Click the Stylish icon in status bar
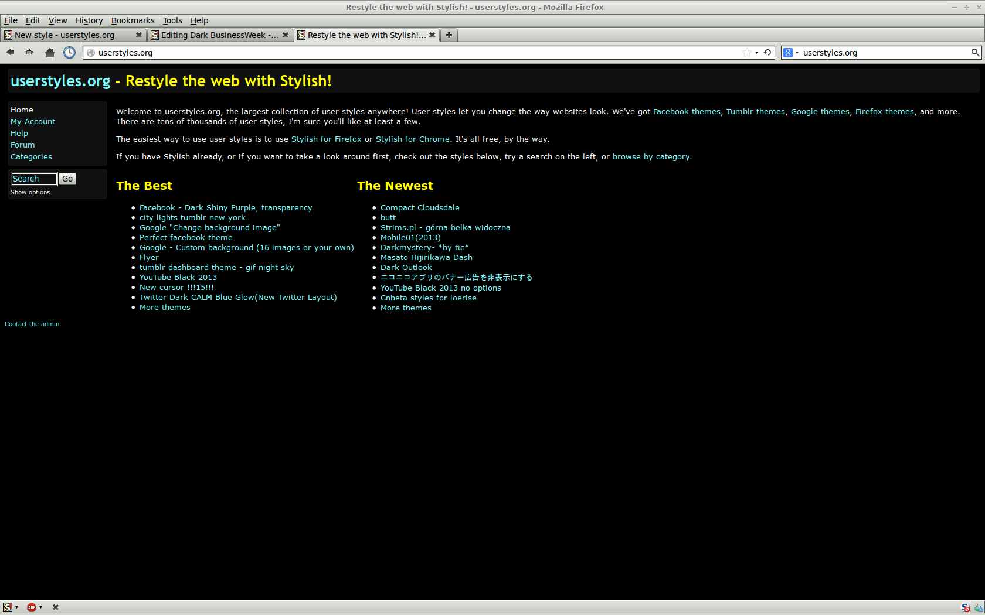 point(7,607)
